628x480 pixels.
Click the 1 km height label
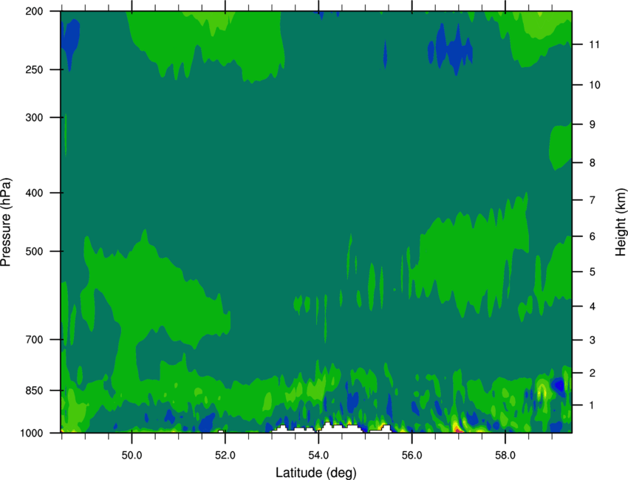[592, 405]
